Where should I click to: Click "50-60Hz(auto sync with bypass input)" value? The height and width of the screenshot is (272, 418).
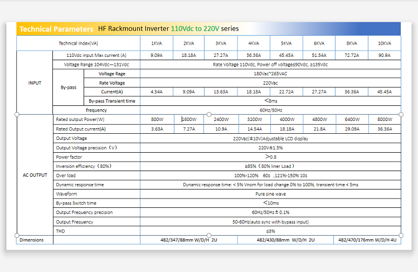[x=270, y=222]
